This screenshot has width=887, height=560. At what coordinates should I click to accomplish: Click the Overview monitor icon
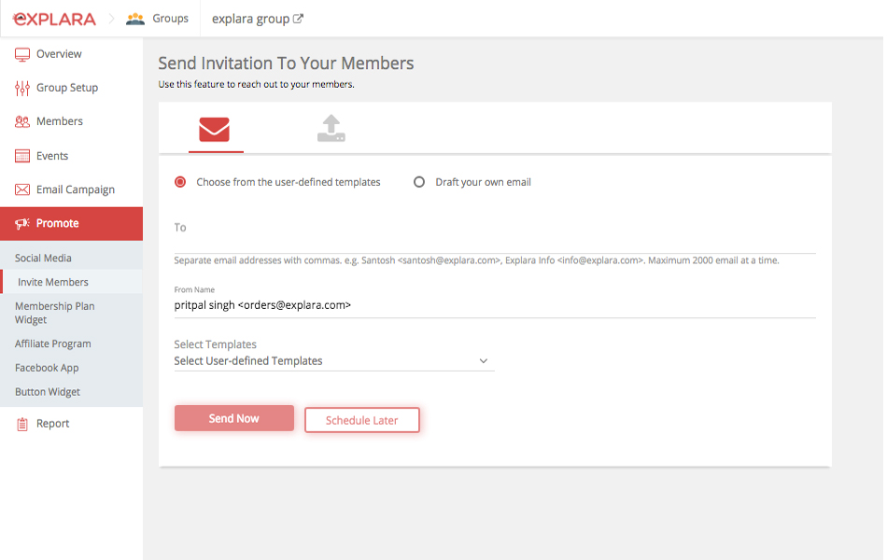pos(22,54)
